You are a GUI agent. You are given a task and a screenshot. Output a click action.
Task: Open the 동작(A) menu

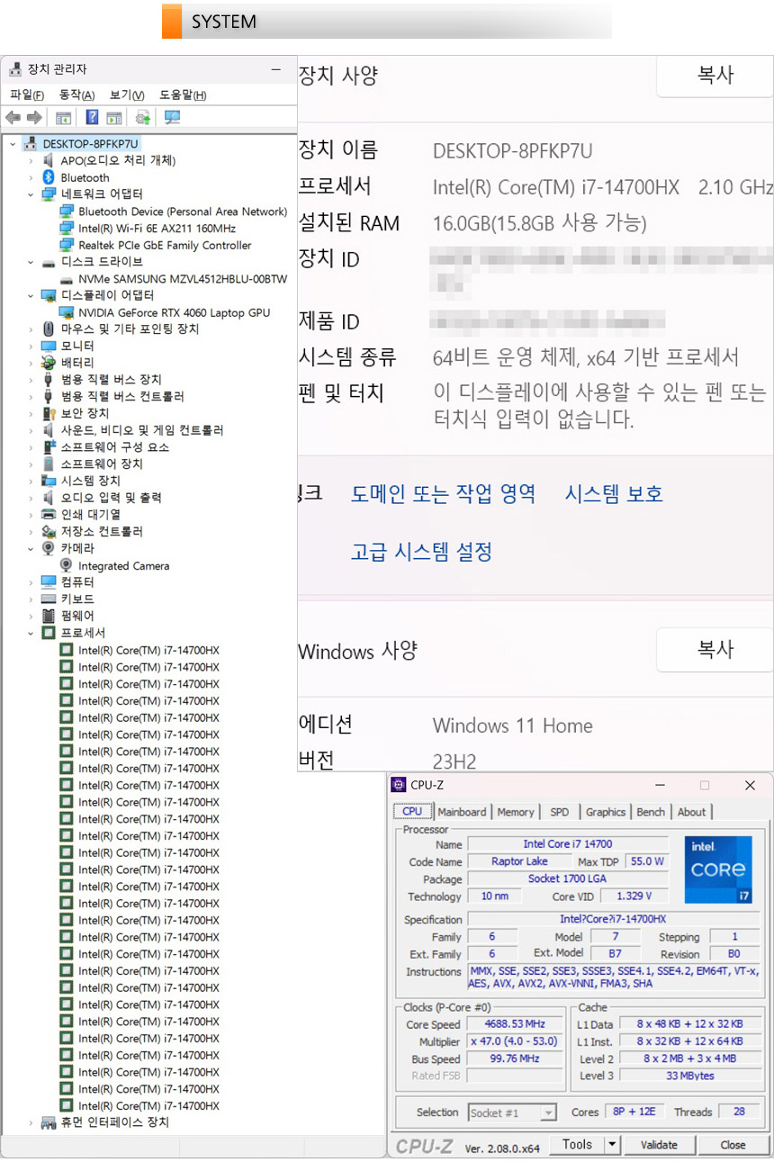click(x=76, y=95)
